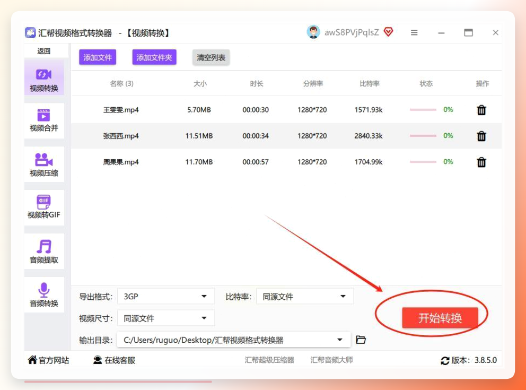Click the 00:00:30 duration cell
This screenshot has width=526, height=390.
[x=256, y=110]
